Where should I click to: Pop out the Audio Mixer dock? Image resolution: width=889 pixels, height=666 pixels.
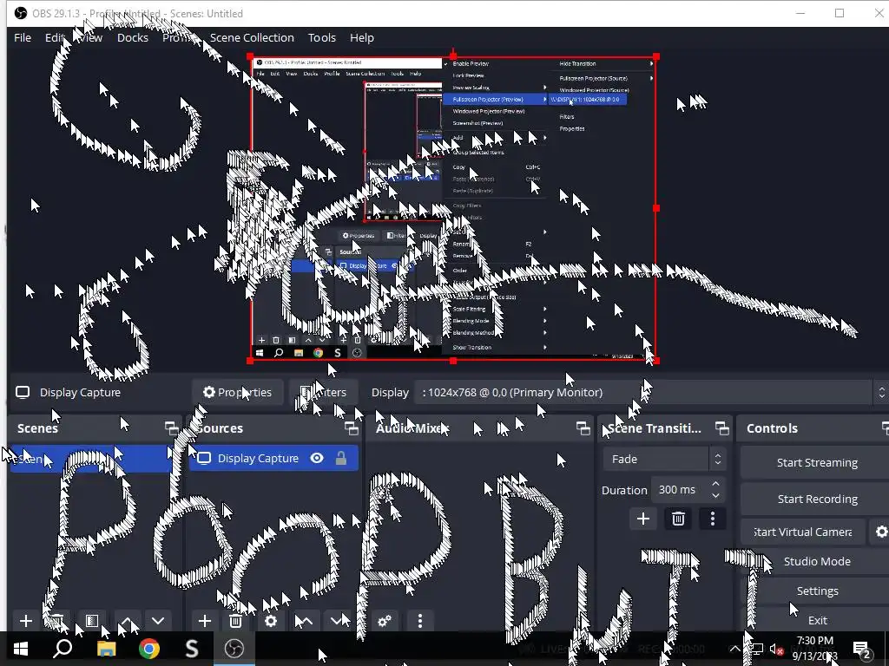[583, 428]
